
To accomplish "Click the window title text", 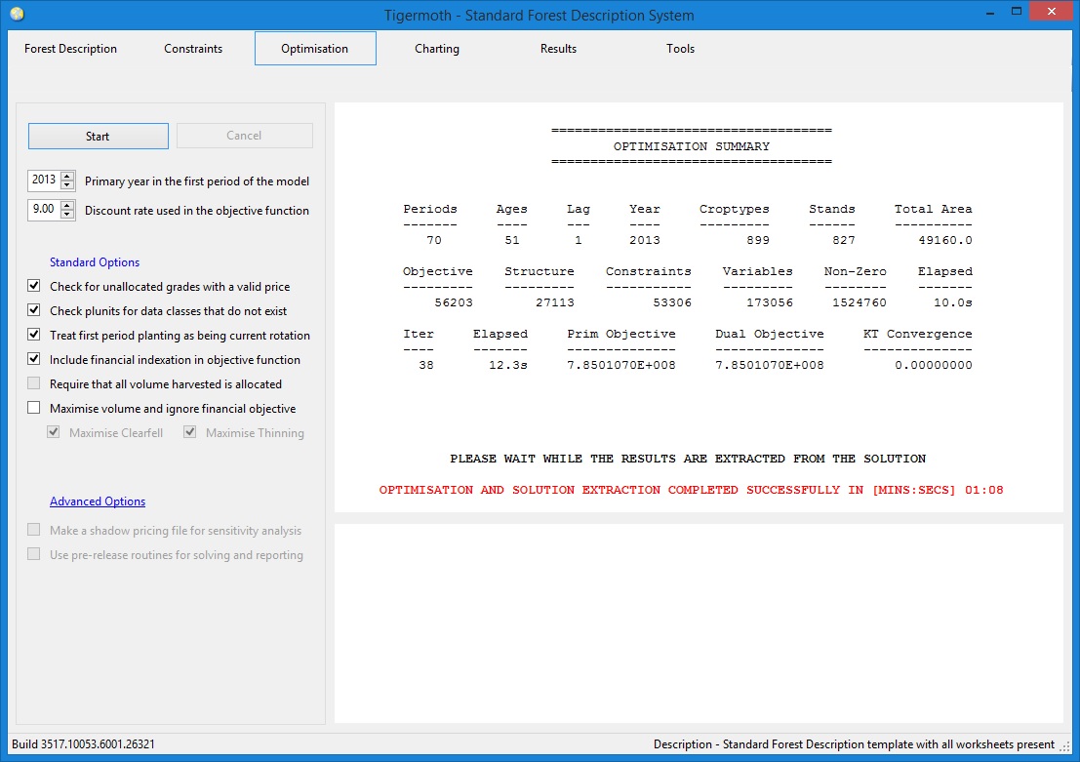I will pos(540,16).
